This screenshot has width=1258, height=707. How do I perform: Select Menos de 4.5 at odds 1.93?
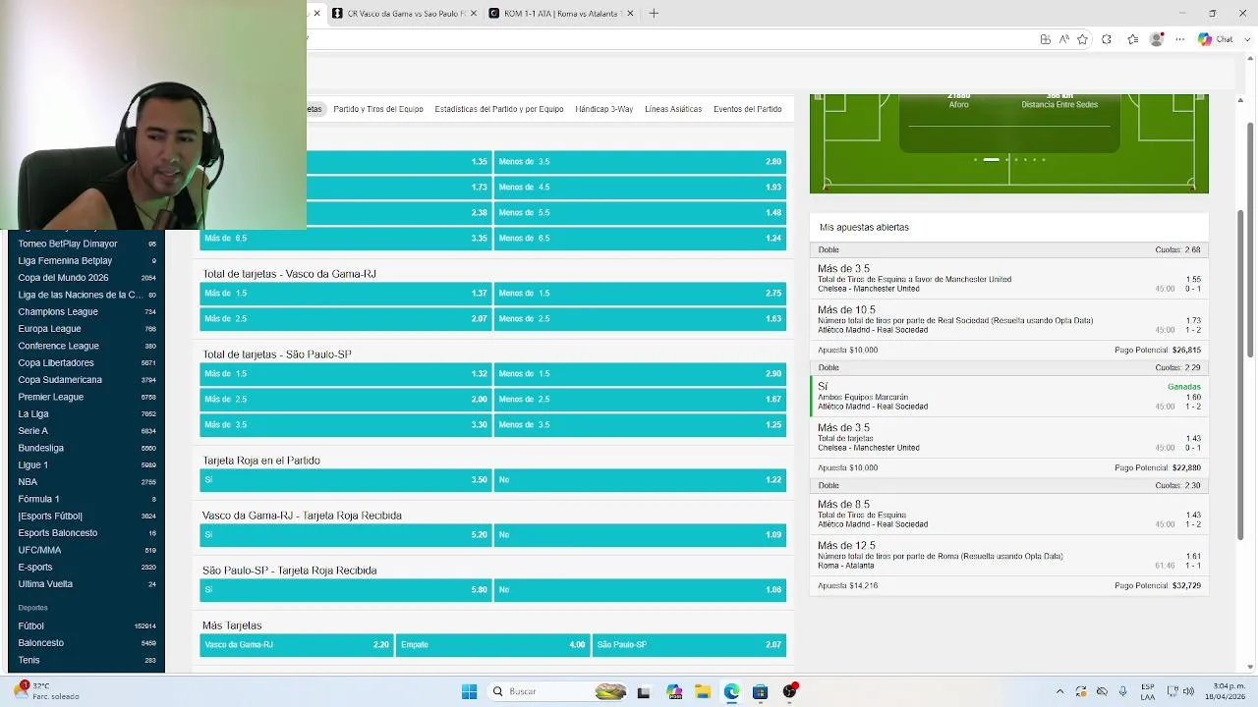pos(640,187)
